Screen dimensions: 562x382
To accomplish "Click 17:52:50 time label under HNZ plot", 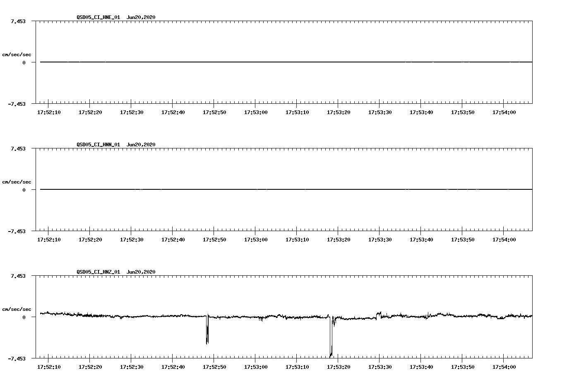I will 214,367.
